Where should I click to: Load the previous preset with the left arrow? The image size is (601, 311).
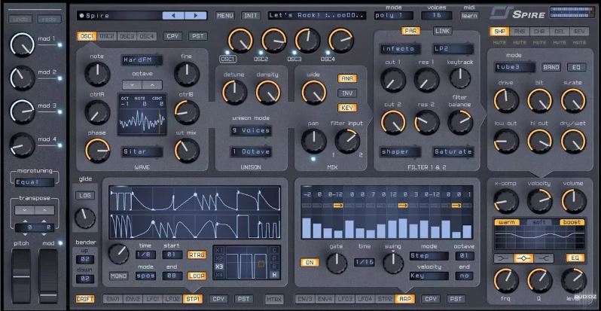(x=173, y=16)
